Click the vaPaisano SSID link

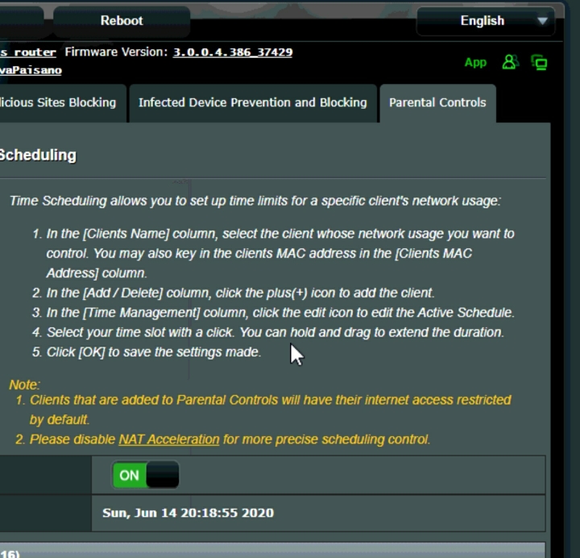(x=31, y=70)
